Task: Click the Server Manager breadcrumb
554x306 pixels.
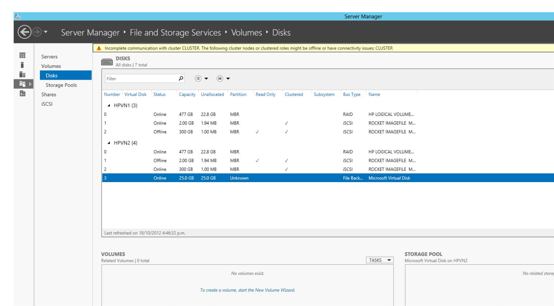Action: pos(90,33)
